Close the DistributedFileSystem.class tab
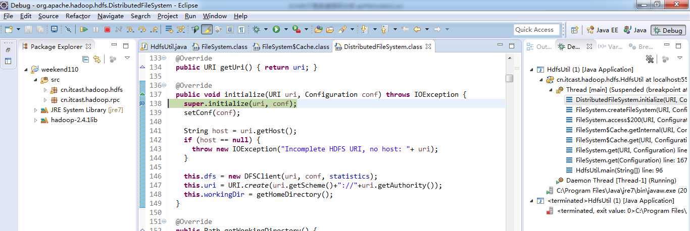Image resolution: width=690 pixels, height=231 pixels. [428, 46]
